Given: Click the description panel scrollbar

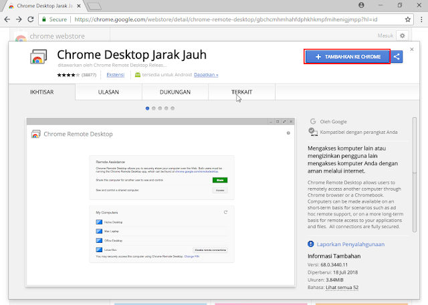Looking at the screenshot, I should 415,175.
